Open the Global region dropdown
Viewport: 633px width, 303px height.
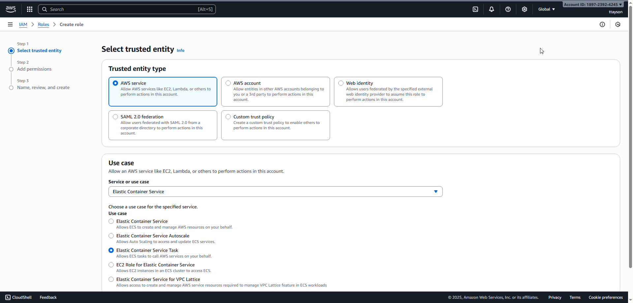(x=546, y=9)
